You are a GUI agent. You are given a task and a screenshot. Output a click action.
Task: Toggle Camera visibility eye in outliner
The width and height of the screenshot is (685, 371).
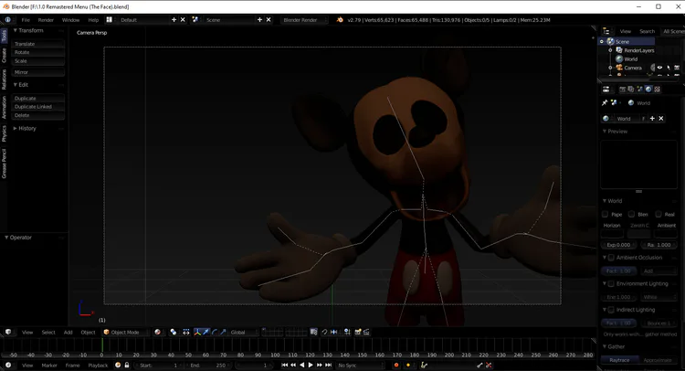click(659, 68)
